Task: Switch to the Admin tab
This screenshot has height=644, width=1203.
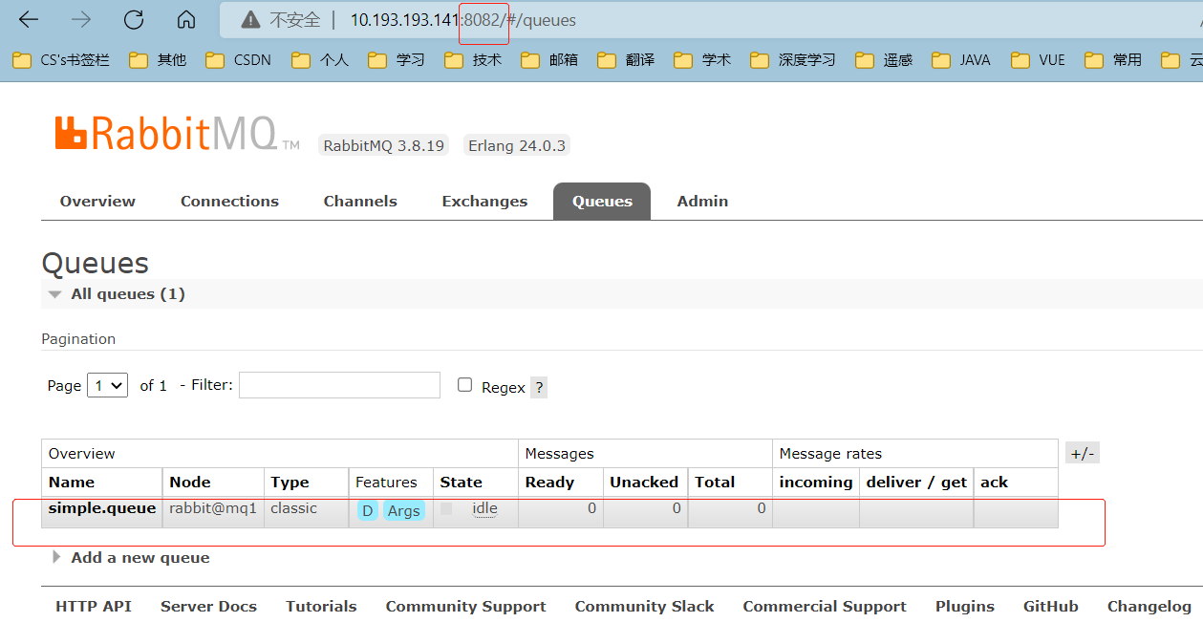Action: (x=702, y=202)
